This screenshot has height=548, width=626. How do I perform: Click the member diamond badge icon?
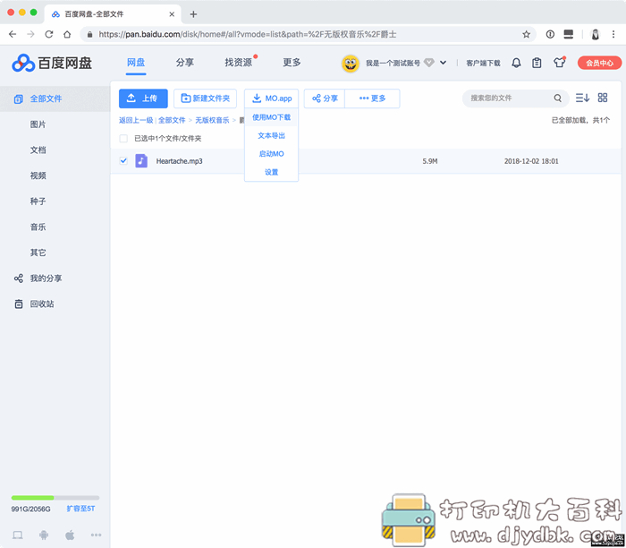(x=428, y=63)
